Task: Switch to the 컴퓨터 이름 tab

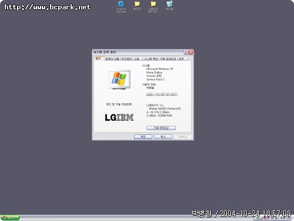Action: coord(112,59)
